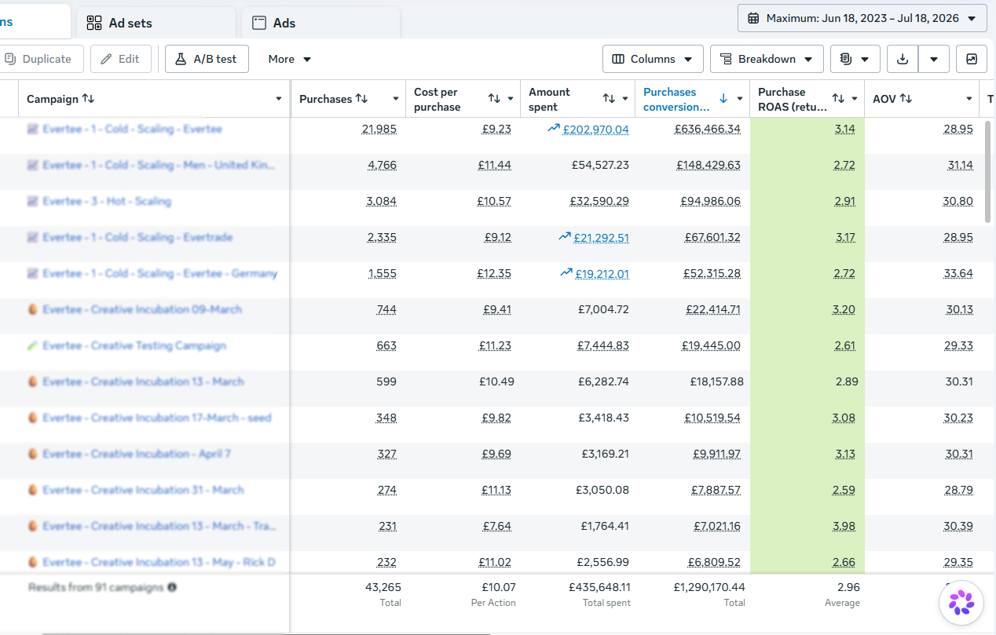Open the Columns dropdown
The height and width of the screenshot is (635, 996).
tap(653, 59)
